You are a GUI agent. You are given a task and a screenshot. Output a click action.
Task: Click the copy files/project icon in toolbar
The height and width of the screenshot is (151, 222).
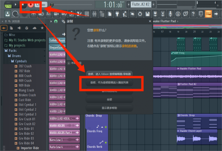[110, 14]
